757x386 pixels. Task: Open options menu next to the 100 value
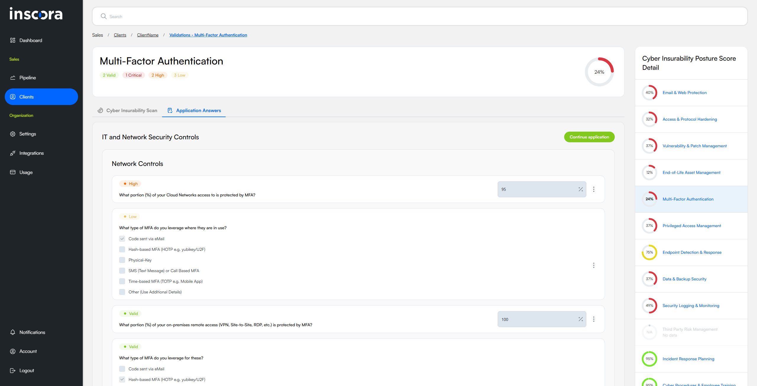(594, 319)
